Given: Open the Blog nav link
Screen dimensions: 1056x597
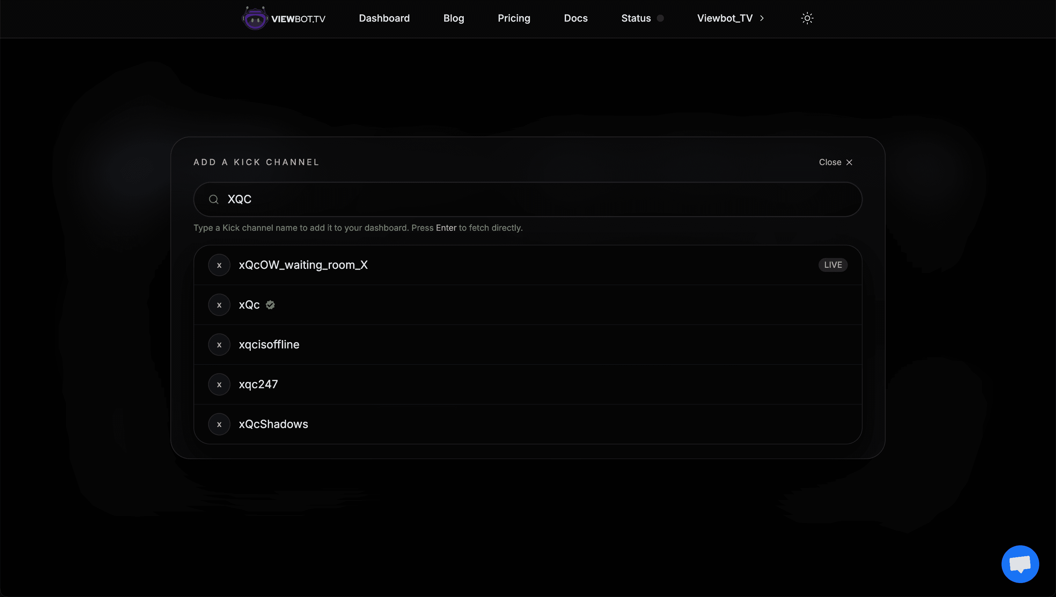Looking at the screenshot, I should click(453, 19).
